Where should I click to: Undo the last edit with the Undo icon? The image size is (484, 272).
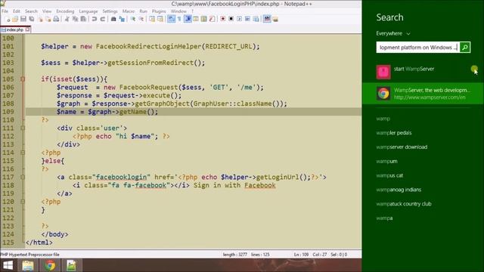[x=94, y=19]
